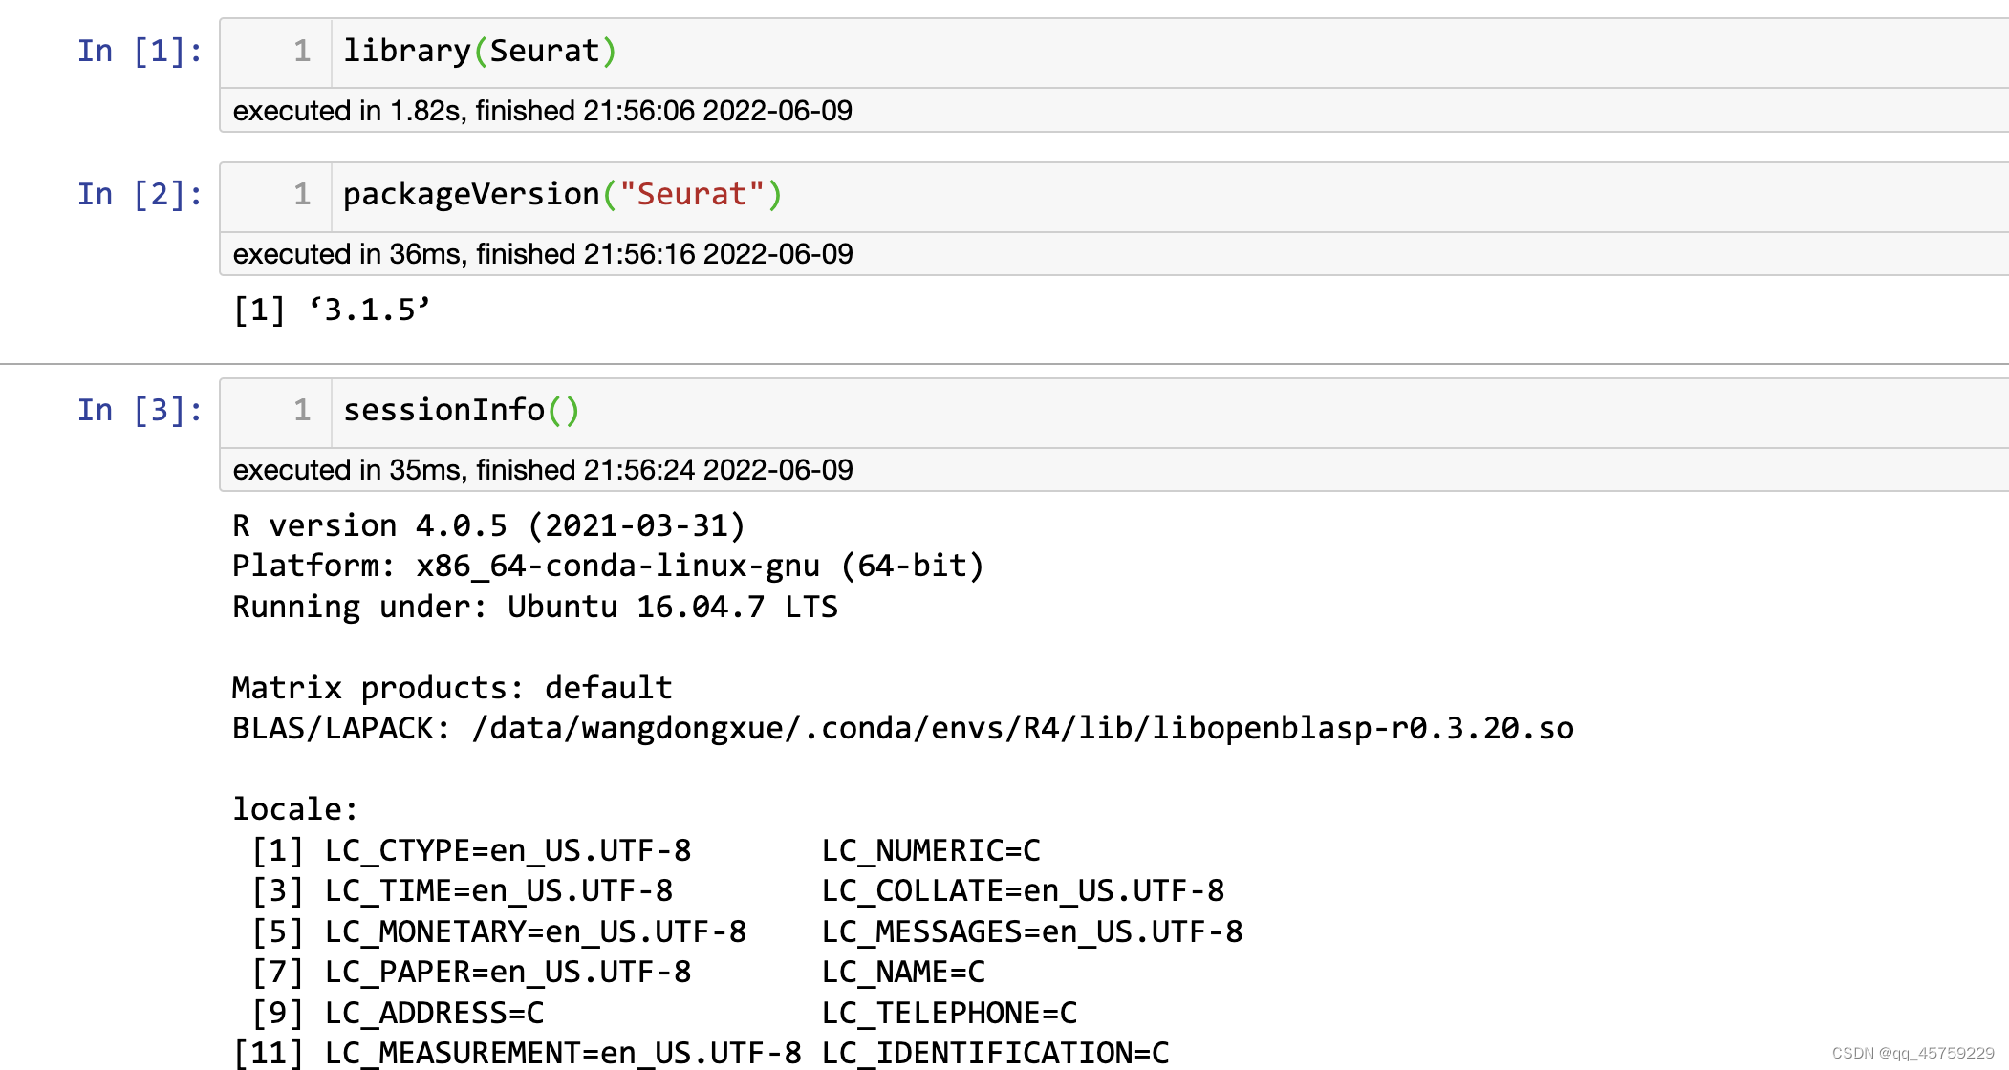Click the 'LC_NAME=C' entry
Image resolution: width=2009 pixels, height=1070 pixels.
click(x=903, y=972)
